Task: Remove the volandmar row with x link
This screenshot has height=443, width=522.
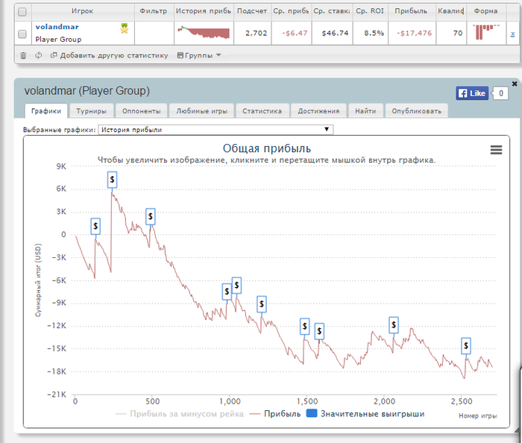Action: click(512, 34)
